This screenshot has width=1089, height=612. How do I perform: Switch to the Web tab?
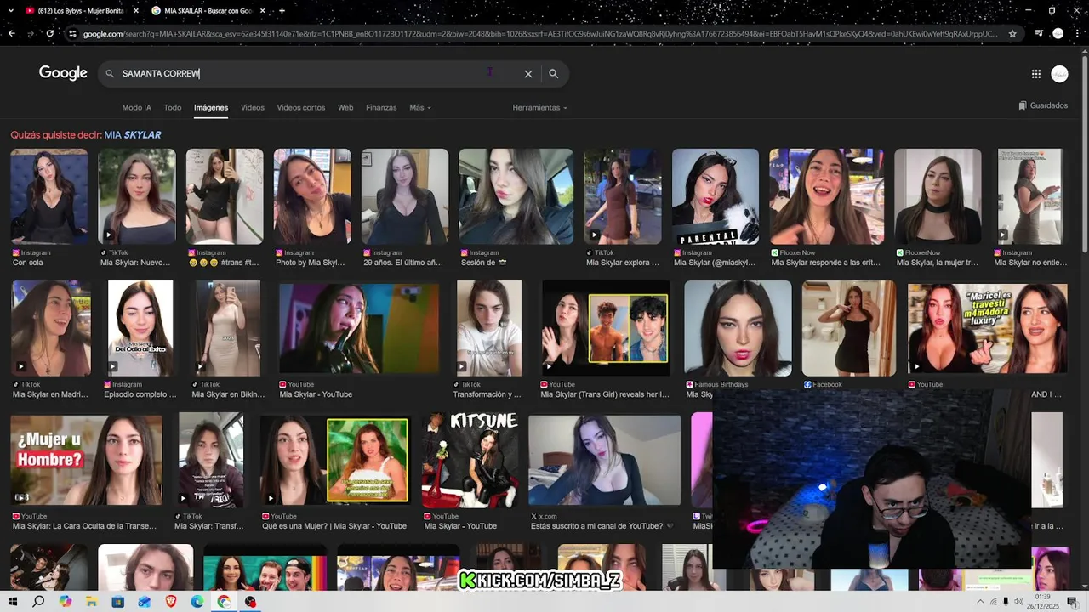(345, 108)
